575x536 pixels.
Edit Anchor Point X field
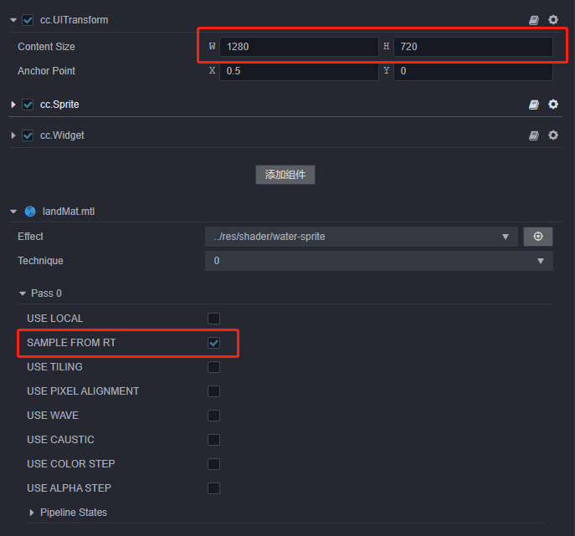click(299, 71)
